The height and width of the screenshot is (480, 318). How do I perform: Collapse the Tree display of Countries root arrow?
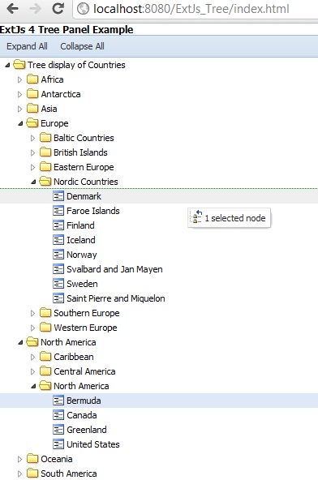[7, 65]
